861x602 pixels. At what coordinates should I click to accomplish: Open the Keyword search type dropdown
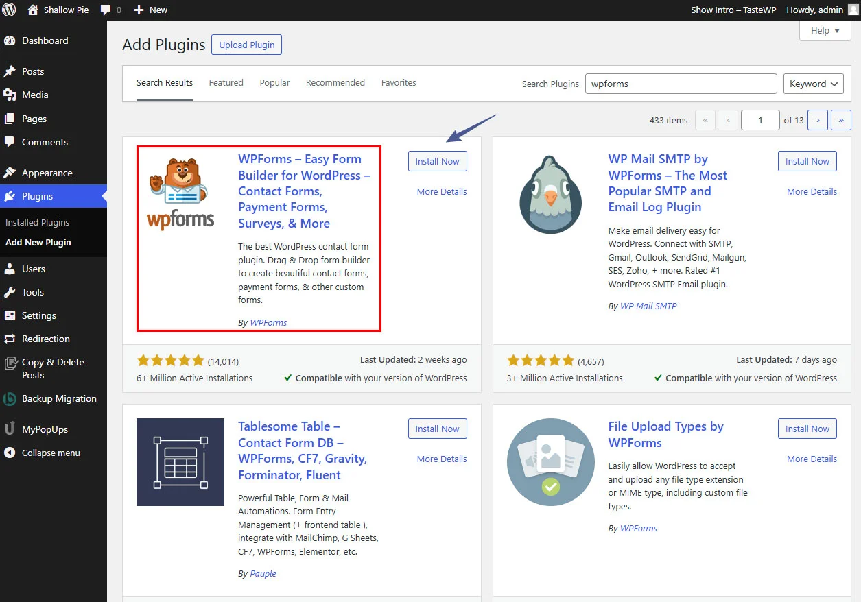pos(813,84)
